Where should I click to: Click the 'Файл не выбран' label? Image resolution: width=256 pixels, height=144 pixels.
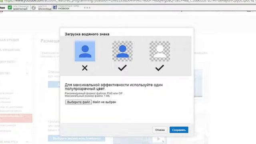point(104,102)
